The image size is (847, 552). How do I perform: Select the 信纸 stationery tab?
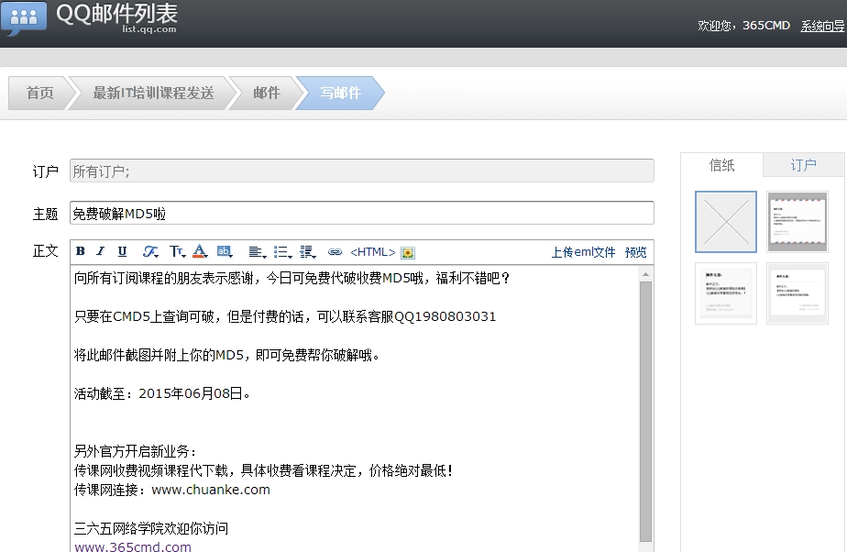pos(721,165)
